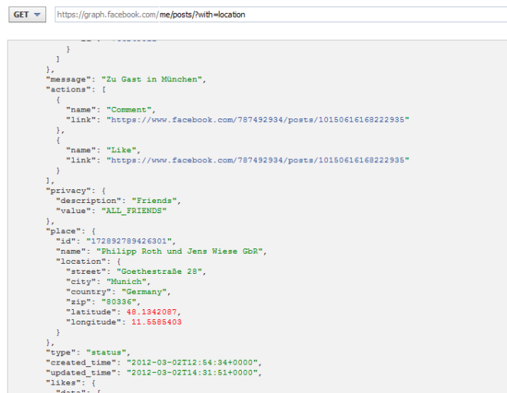
Task: Click the "privacy" key
Action: pos(68,191)
